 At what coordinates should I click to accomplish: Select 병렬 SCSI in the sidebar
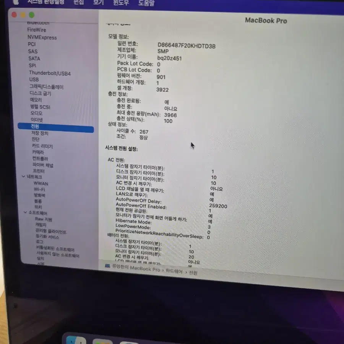(41, 107)
